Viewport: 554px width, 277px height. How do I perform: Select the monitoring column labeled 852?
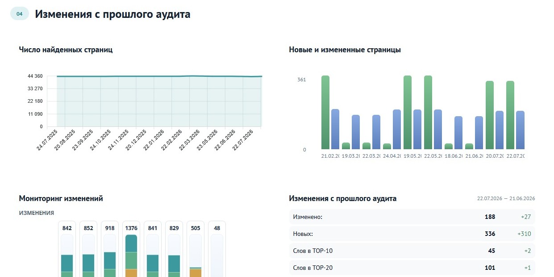[x=88, y=249]
